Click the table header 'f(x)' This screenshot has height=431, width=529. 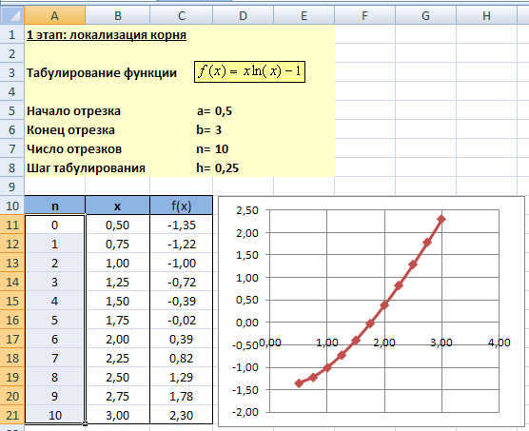182,206
